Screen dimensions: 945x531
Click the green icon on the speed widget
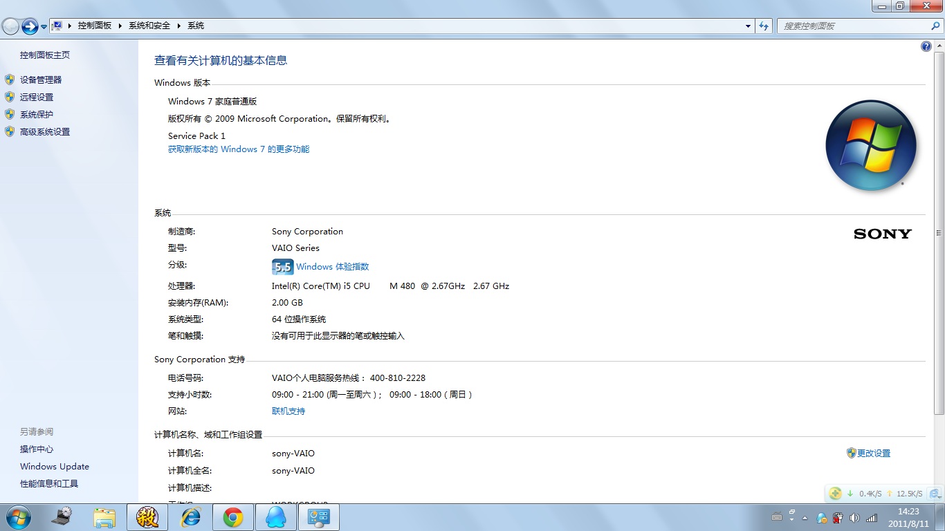[x=836, y=494]
